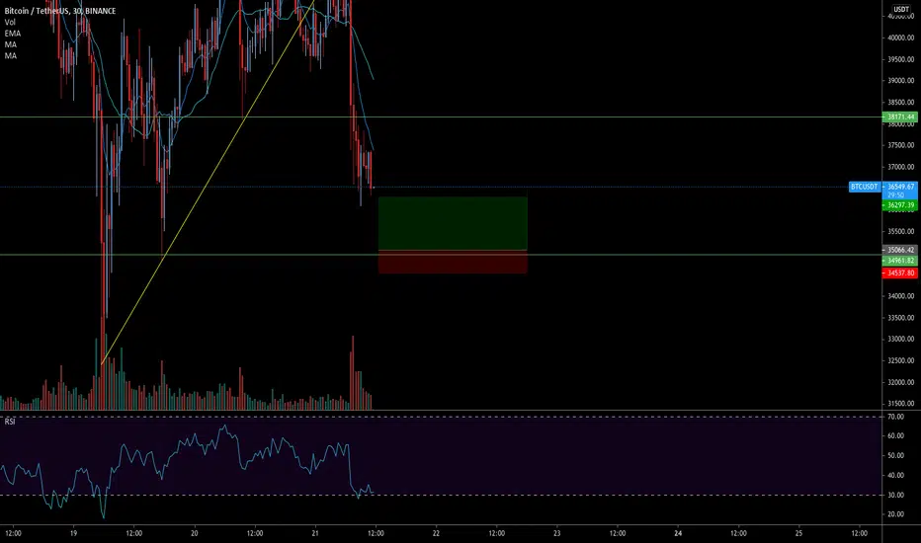
Task: Click the blue BTCUSDT current price label
Action: tap(865, 187)
